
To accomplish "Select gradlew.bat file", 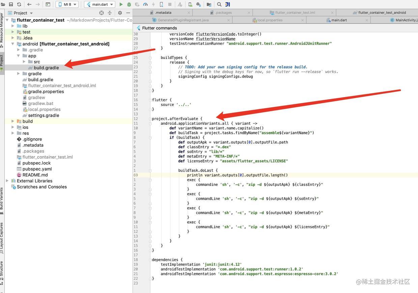I will pos(40,104).
